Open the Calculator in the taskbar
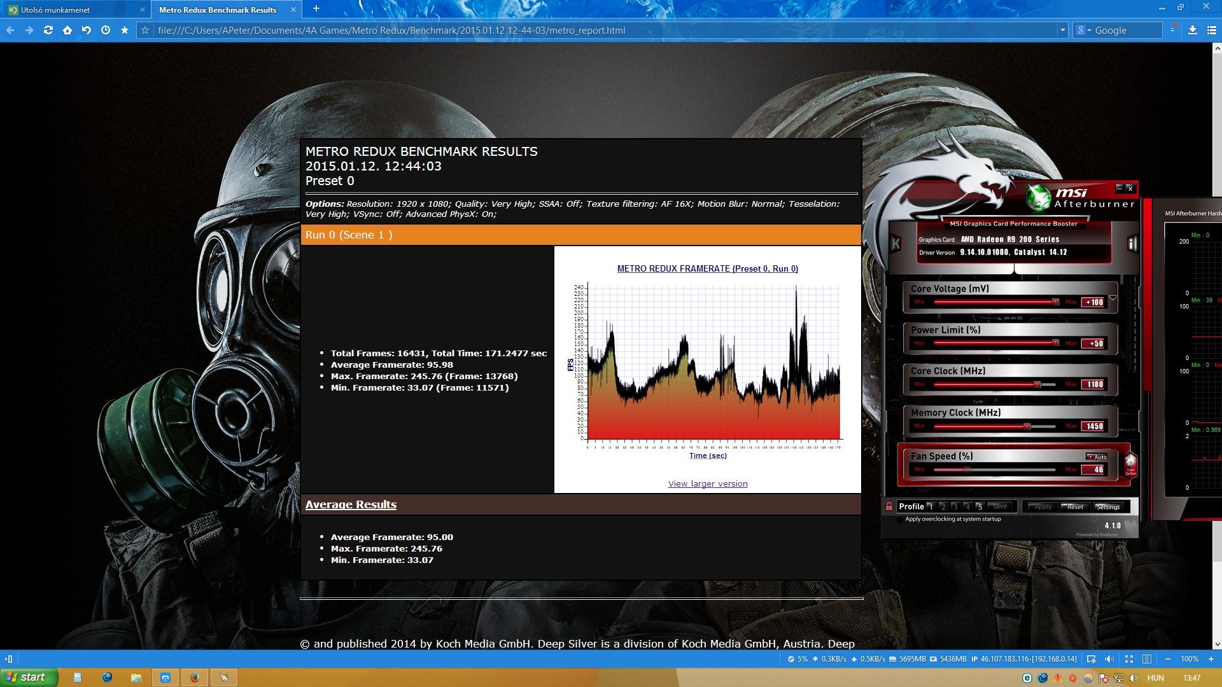Viewport: 1222px width, 687px height. (77, 677)
